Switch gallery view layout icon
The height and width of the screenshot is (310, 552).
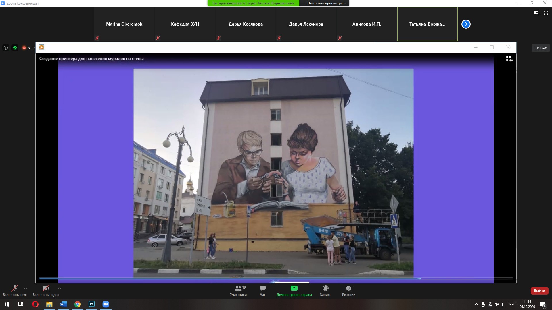point(536,13)
